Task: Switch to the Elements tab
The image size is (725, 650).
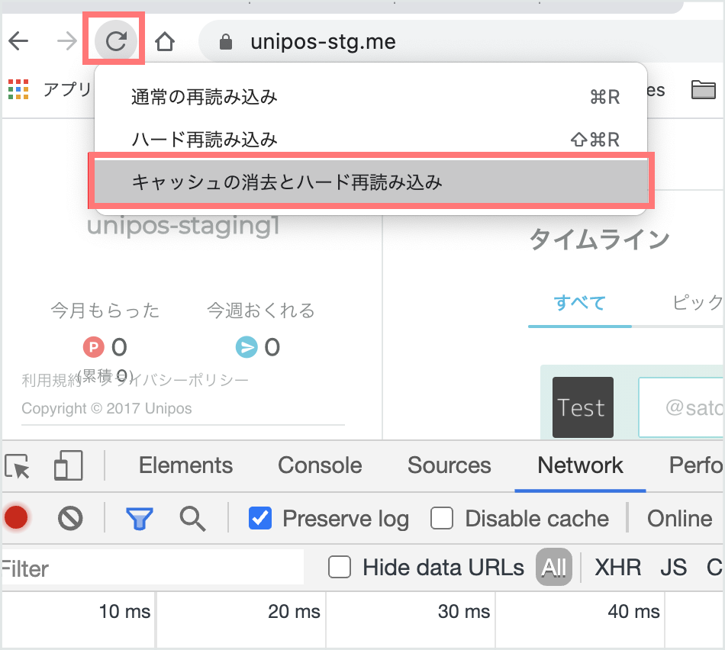Action: point(185,465)
